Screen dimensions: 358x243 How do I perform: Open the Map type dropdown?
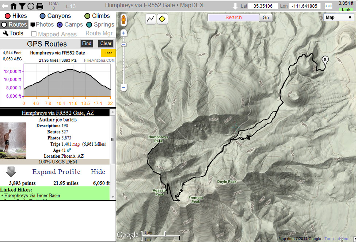pyautogui.click(x=339, y=17)
